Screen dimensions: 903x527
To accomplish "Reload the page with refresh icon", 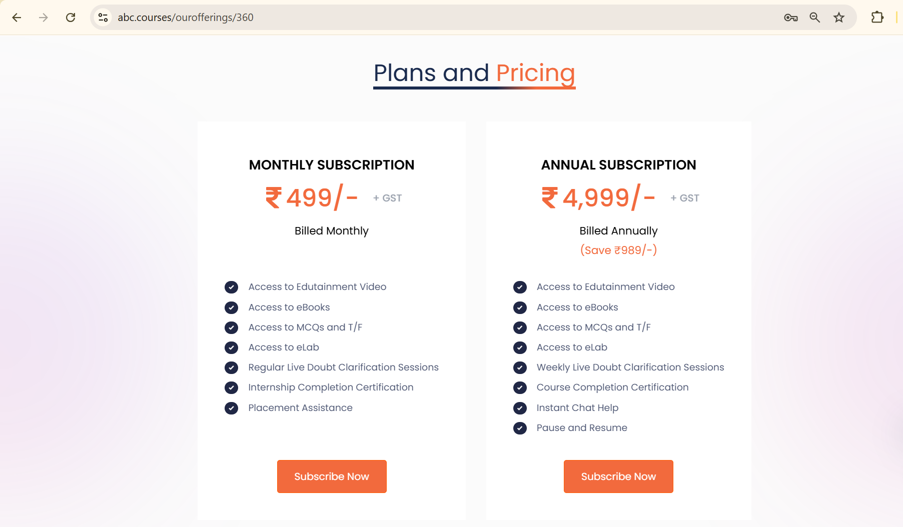I will tap(71, 17).
